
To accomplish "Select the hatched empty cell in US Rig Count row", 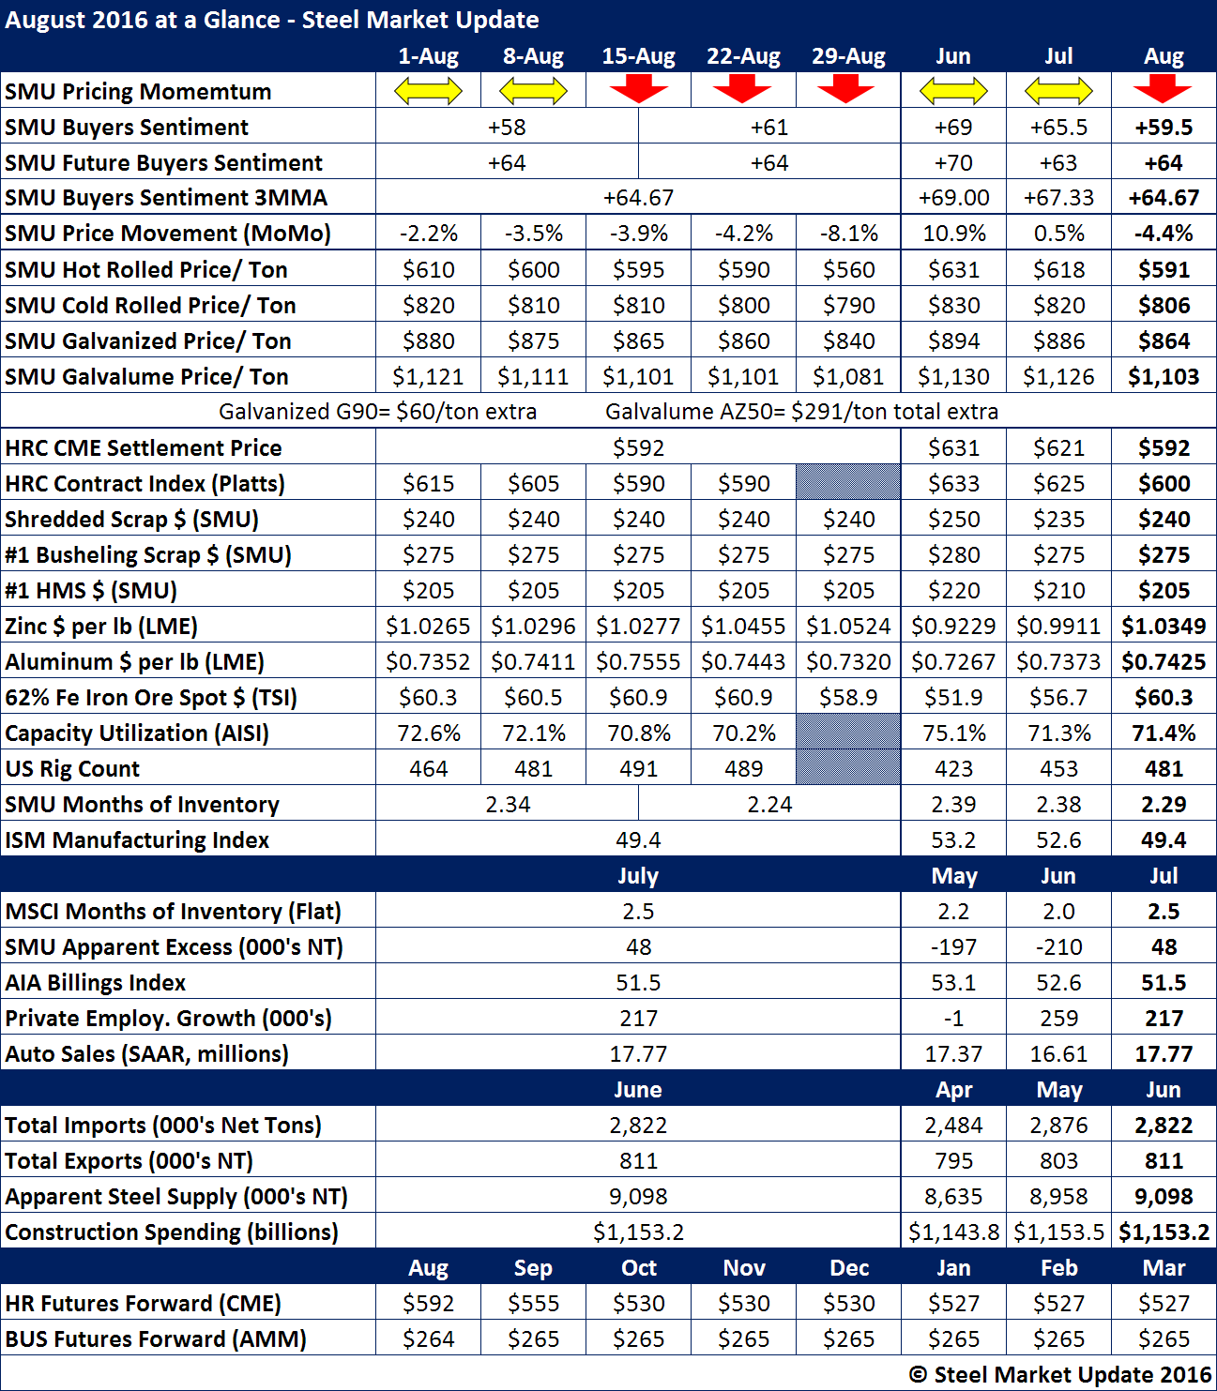I will [x=848, y=768].
